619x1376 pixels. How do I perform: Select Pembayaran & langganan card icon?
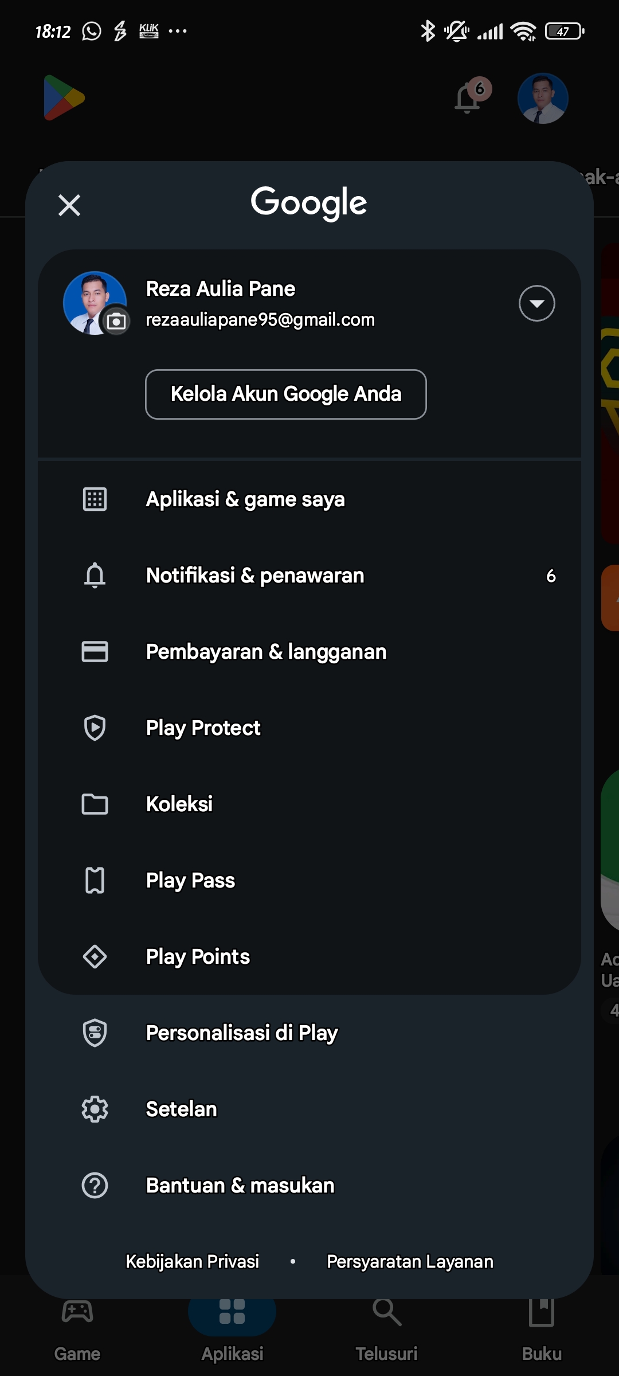(x=95, y=652)
